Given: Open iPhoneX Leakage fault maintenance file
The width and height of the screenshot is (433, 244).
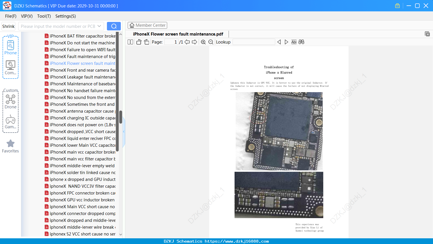Looking at the screenshot, I should pyautogui.click(x=80, y=77).
